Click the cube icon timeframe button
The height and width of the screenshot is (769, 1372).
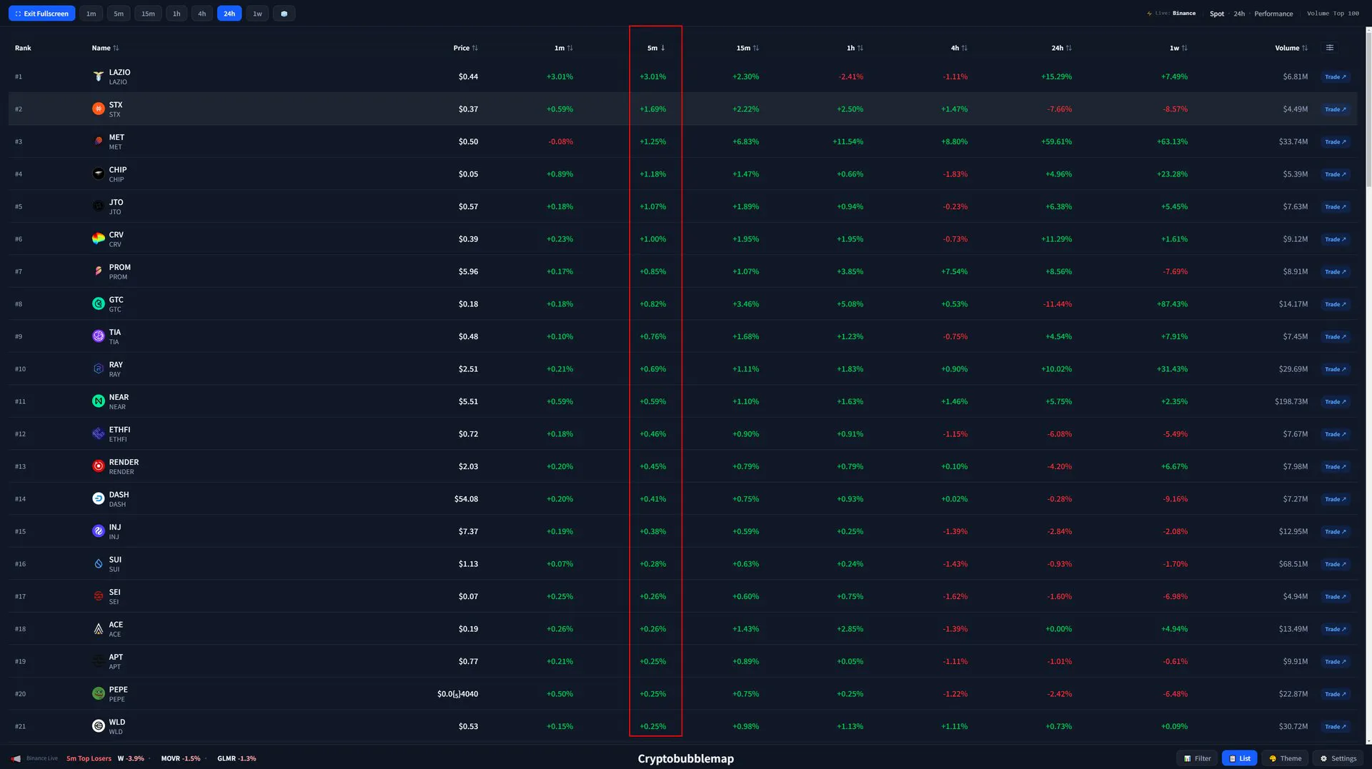pyautogui.click(x=284, y=14)
